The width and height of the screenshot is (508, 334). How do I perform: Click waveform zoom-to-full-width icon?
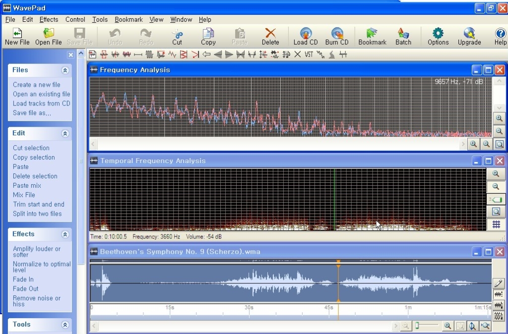coord(485,326)
